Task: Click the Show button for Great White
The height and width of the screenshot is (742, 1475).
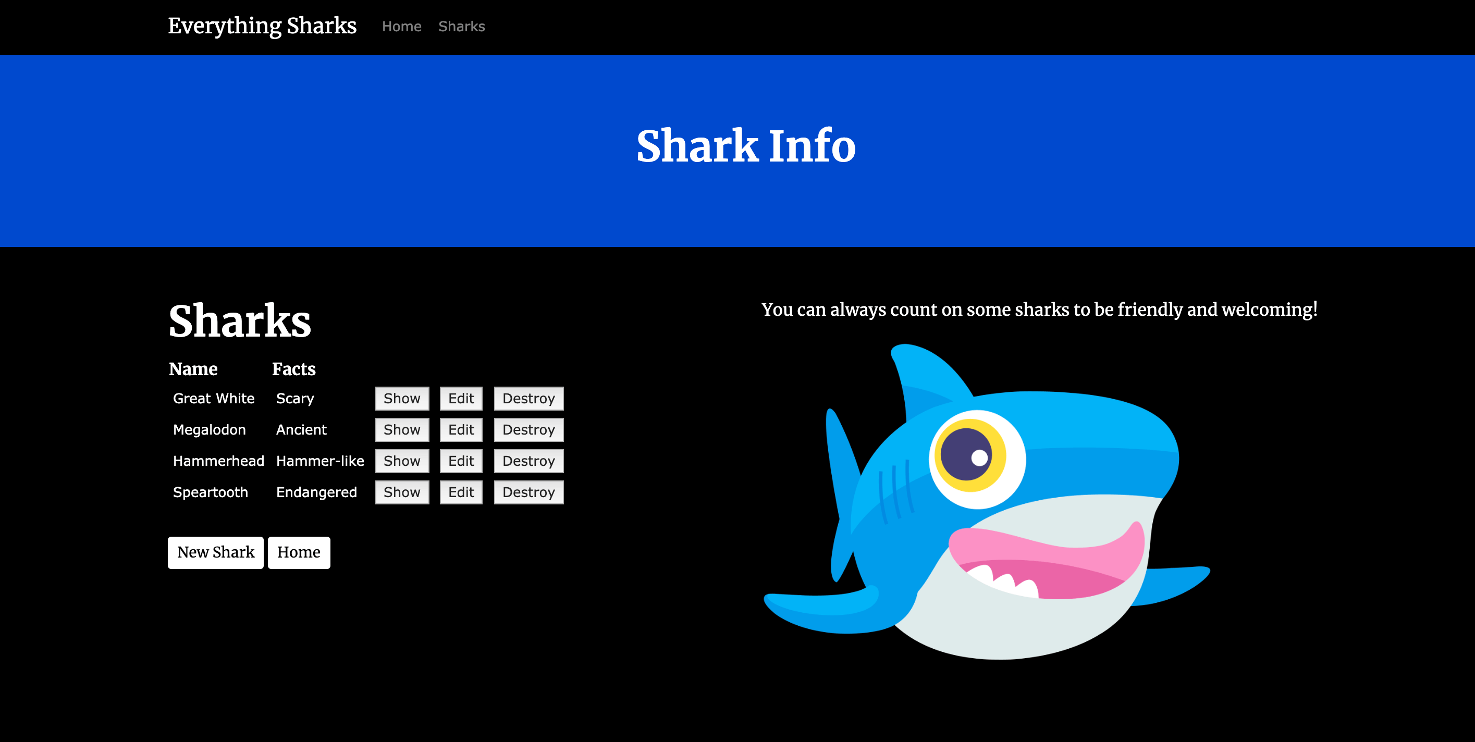Action: pos(402,399)
